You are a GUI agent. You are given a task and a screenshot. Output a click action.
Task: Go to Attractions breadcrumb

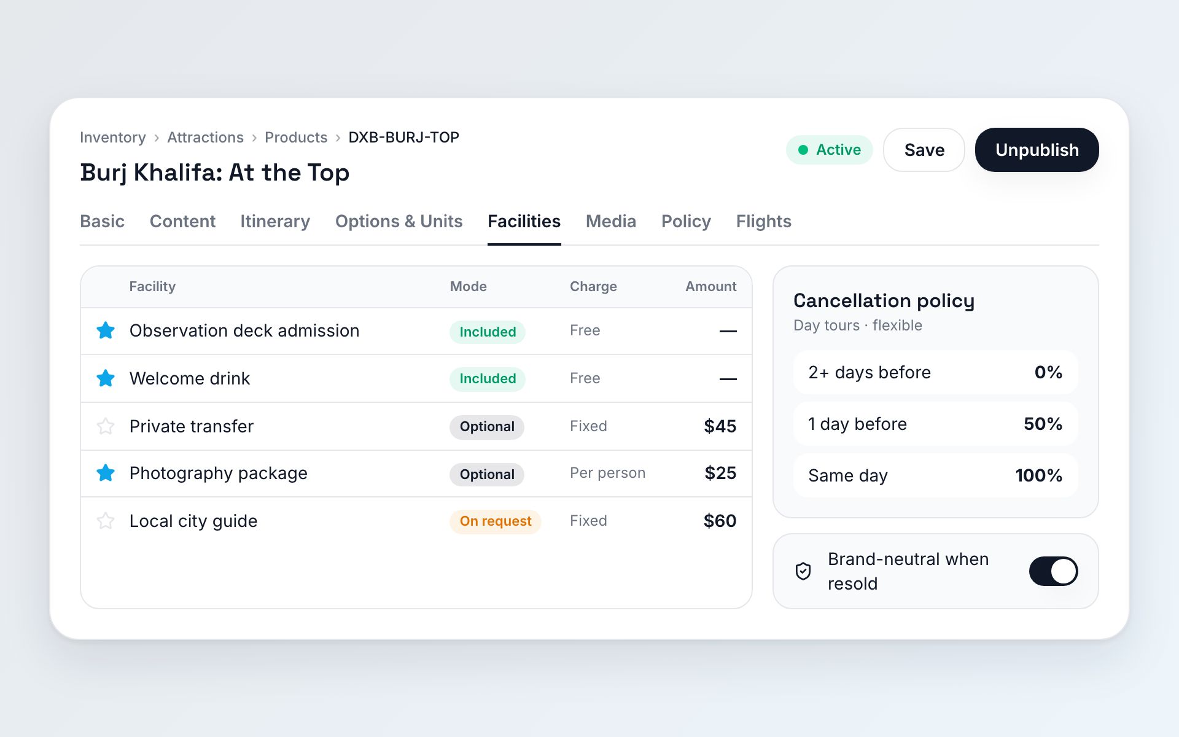pyautogui.click(x=205, y=138)
